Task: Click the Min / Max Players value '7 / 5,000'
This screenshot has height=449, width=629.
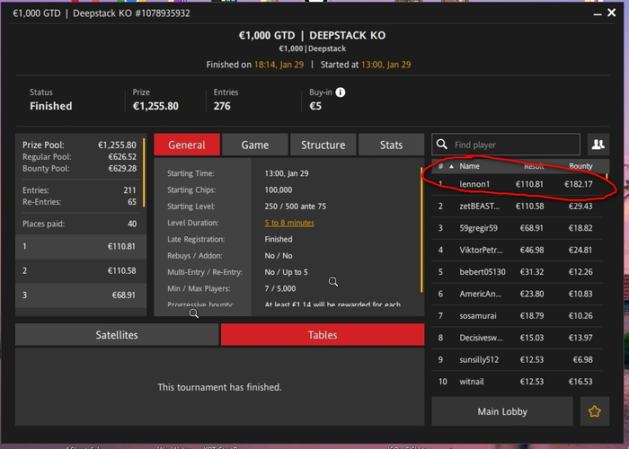Action: tap(280, 288)
